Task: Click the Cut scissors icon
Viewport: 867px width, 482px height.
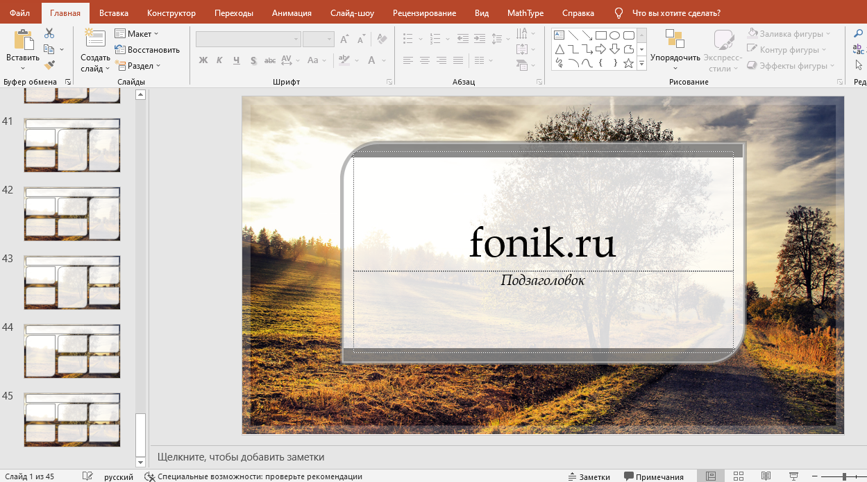Action: [49, 33]
